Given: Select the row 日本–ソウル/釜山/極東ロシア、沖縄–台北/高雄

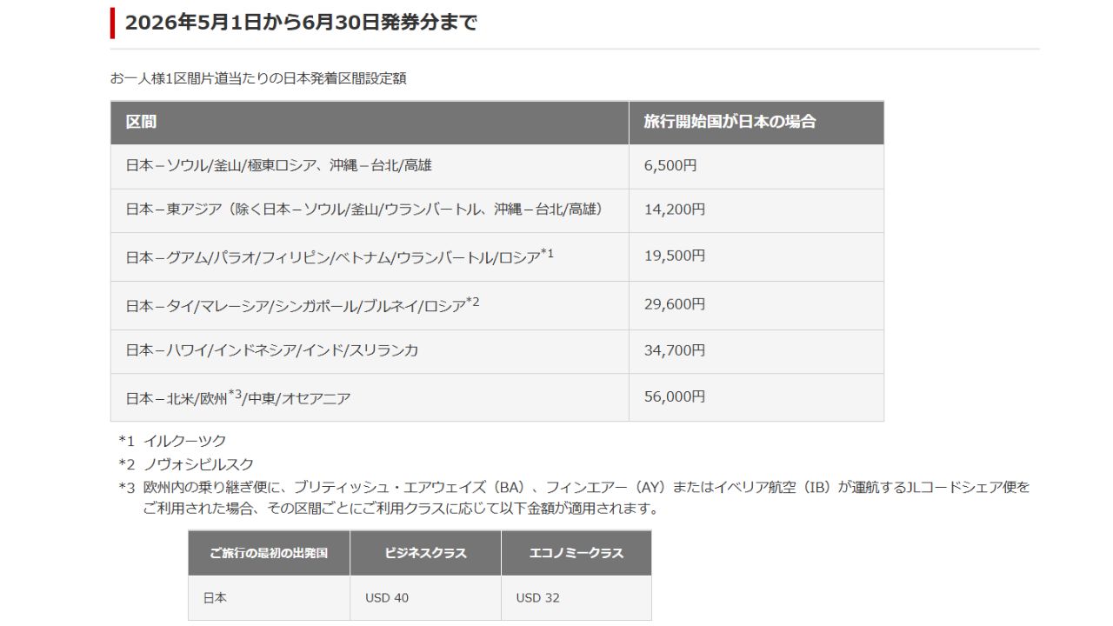Looking at the screenshot, I should 497,166.
